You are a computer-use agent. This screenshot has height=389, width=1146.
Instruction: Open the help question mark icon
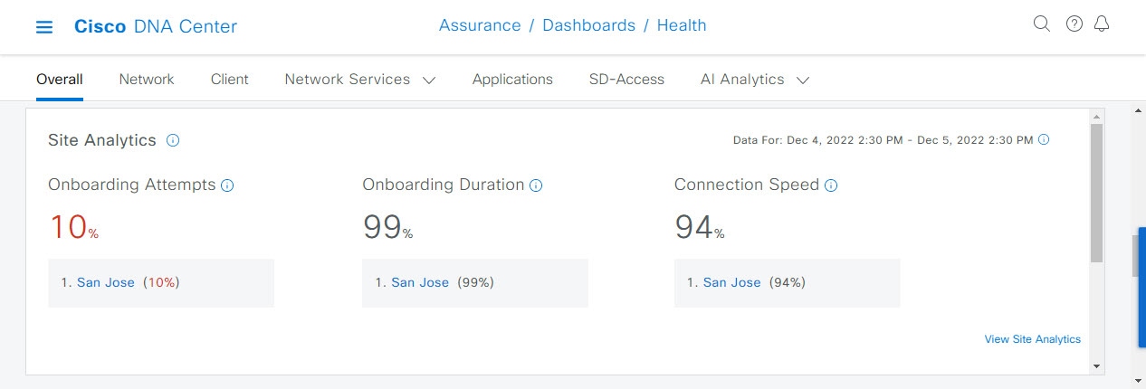(1074, 24)
